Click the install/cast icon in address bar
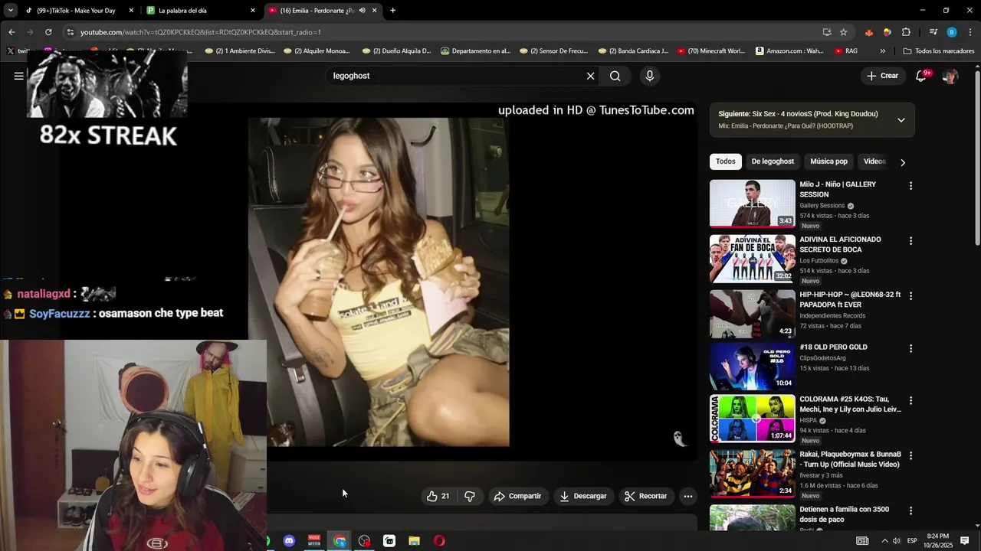The height and width of the screenshot is (551, 981). (x=827, y=32)
